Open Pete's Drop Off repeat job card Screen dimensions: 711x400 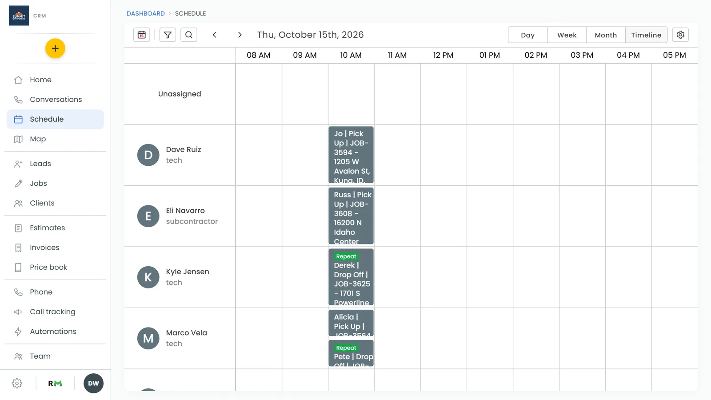click(x=351, y=353)
